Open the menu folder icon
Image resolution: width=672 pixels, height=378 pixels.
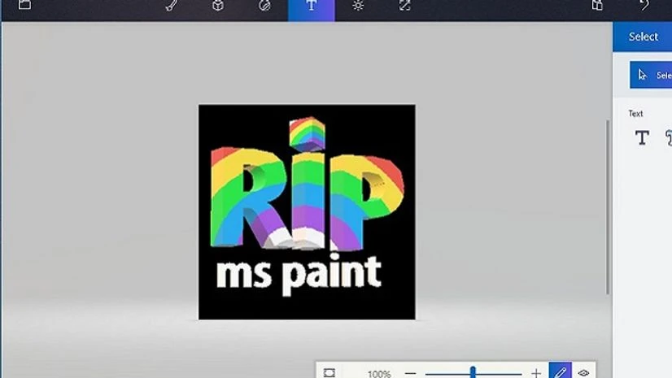point(24,5)
